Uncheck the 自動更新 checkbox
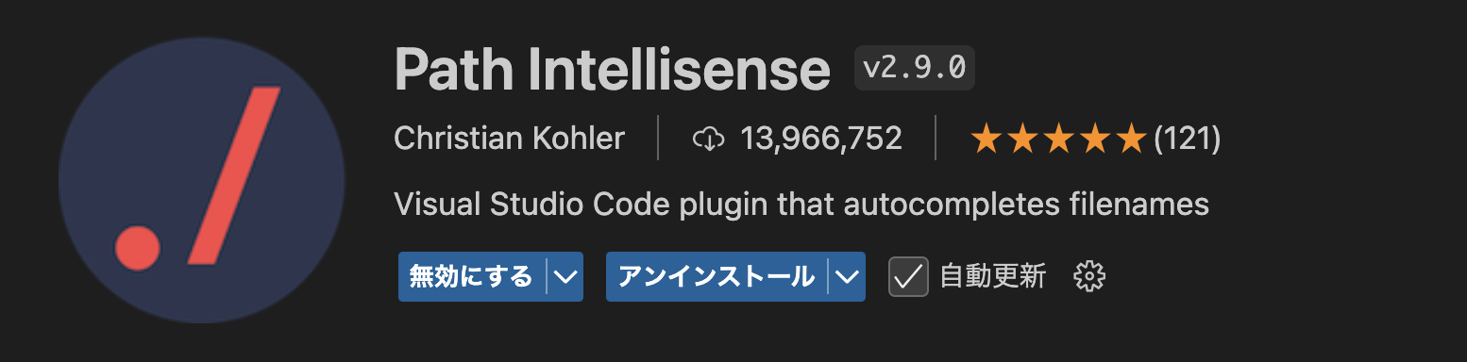 click(x=908, y=277)
